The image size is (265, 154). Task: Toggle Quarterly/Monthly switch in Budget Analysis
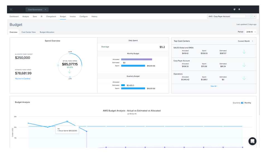tap(242, 103)
